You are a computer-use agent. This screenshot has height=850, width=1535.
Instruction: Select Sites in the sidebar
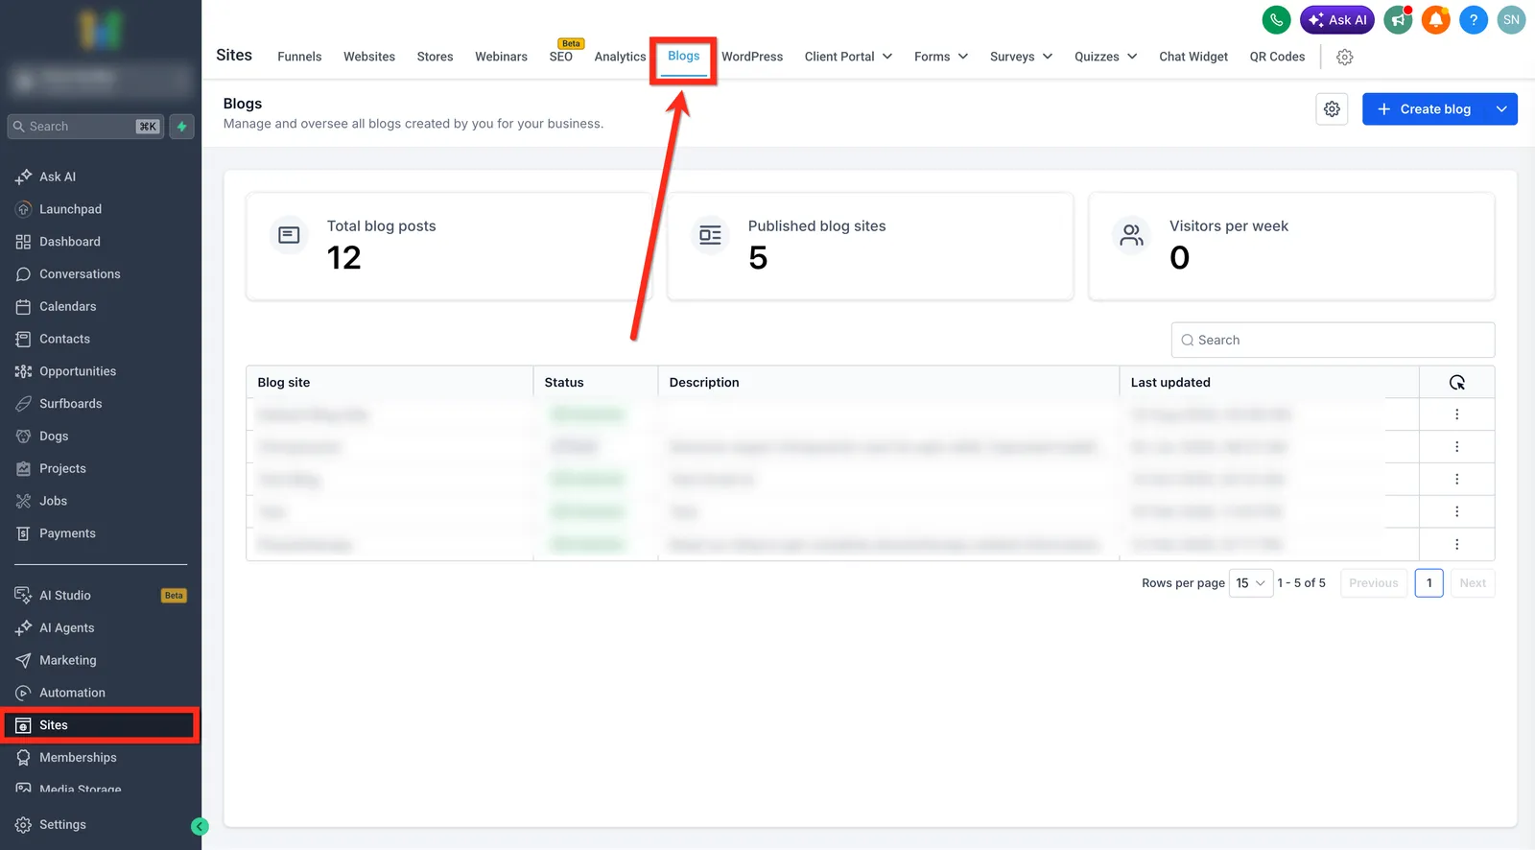(101, 725)
